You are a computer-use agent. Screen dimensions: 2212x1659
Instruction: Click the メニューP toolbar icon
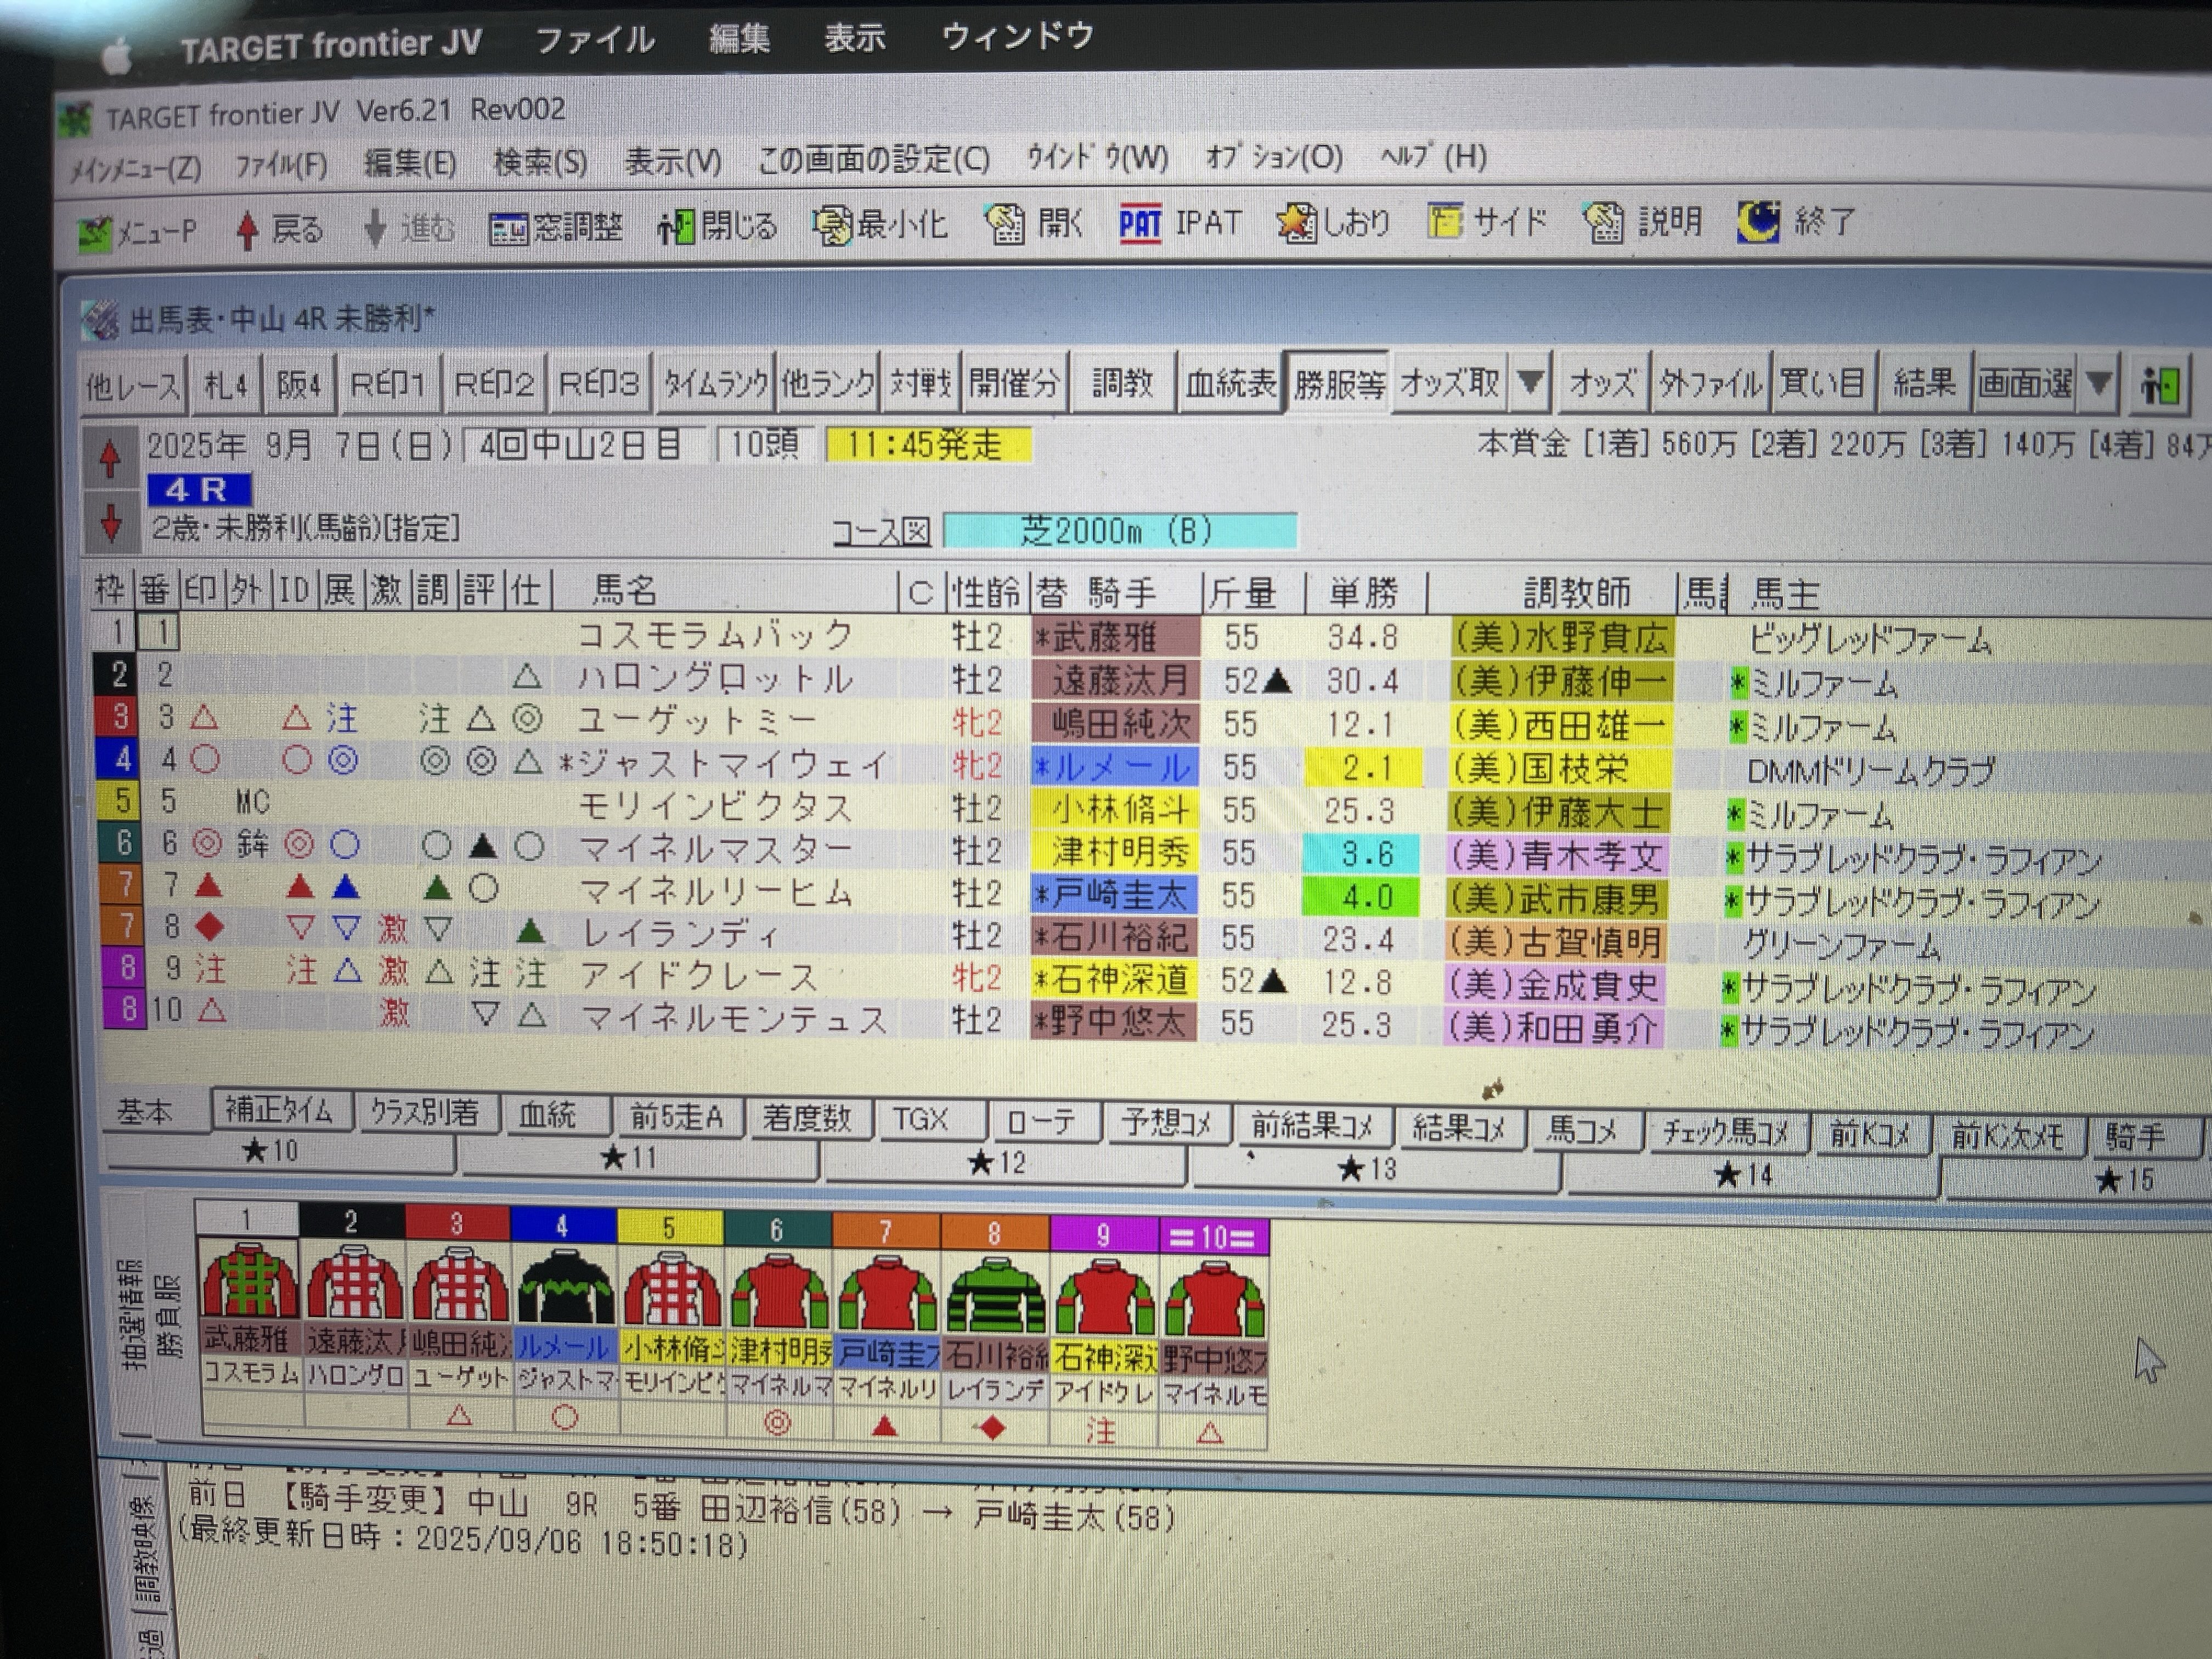click(x=95, y=233)
